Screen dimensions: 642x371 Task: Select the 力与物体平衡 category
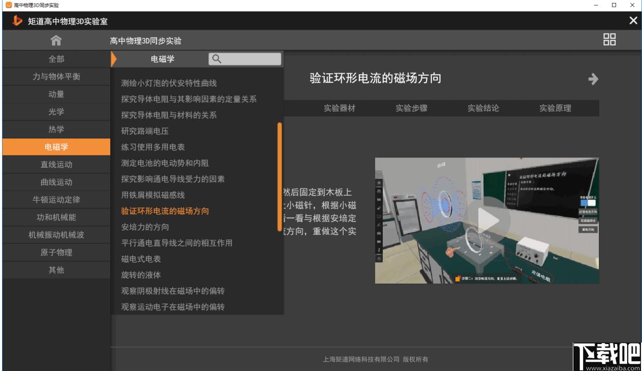tap(56, 77)
